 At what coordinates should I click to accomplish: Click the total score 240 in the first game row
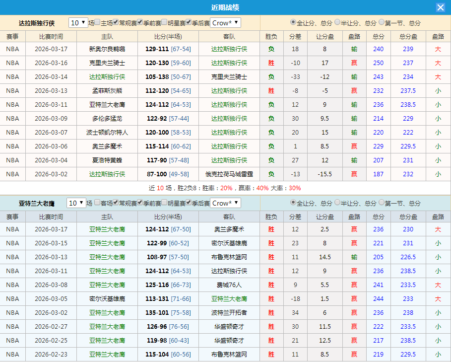click(x=378, y=49)
